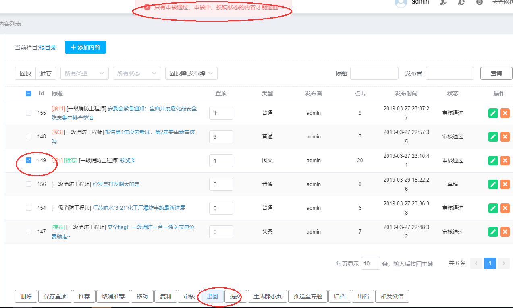Edit row 148 with green pencil icon
Image resolution: width=513 pixels, height=308 pixels.
(x=493, y=137)
